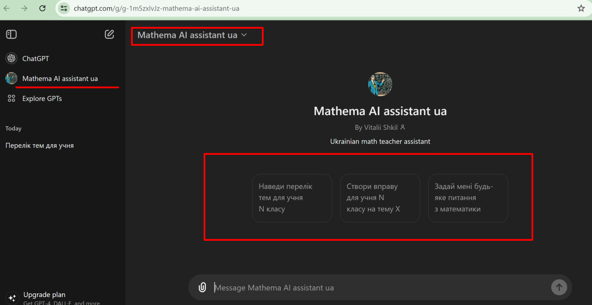The height and width of the screenshot is (305, 592).
Task: Open Explore GPTs grid icon
Action: [11, 98]
